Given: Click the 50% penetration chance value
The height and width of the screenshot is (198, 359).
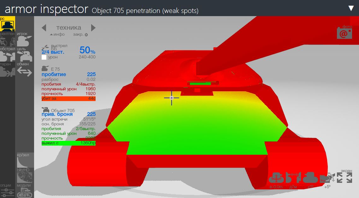Looking at the screenshot, I should pos(87,50).
